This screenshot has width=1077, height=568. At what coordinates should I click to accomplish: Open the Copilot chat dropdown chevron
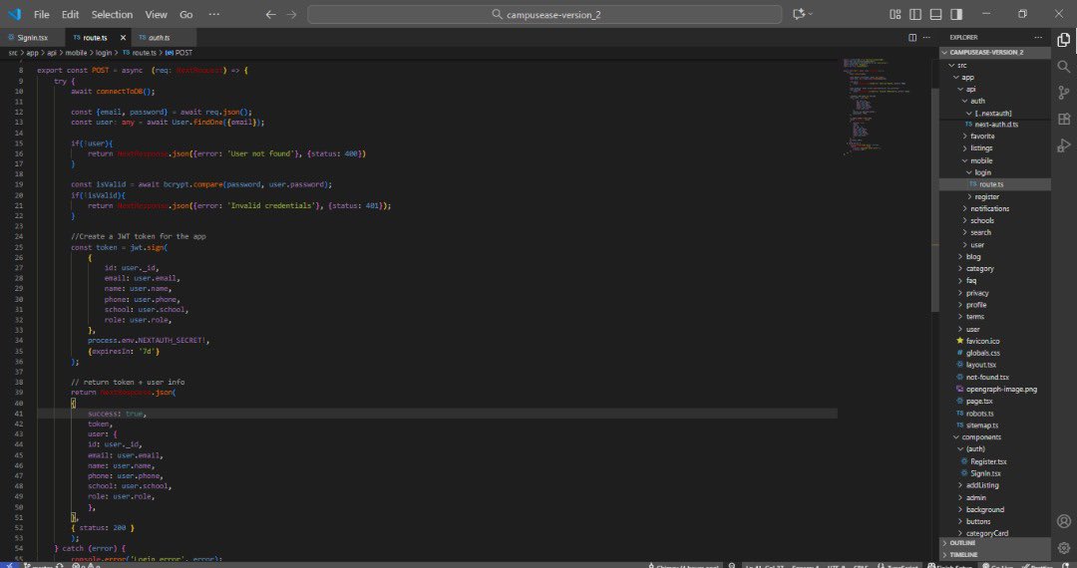811,14
